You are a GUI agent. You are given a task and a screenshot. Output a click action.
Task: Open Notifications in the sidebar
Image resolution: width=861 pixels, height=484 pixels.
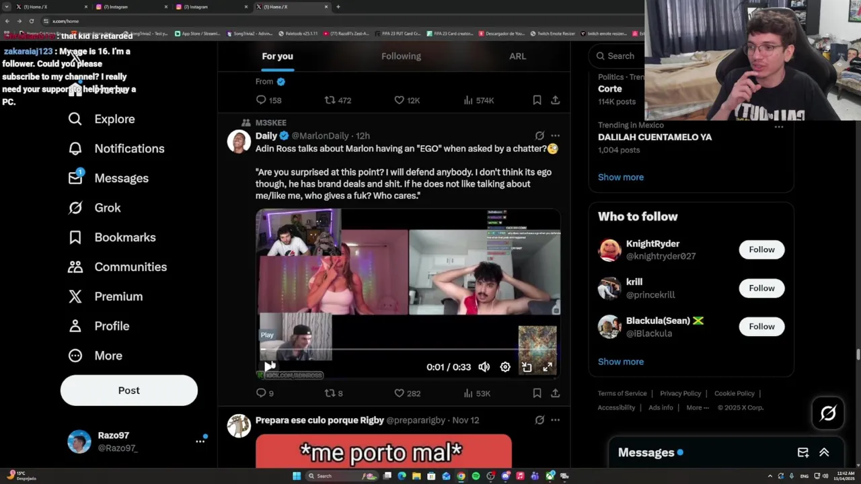[116, 149]
